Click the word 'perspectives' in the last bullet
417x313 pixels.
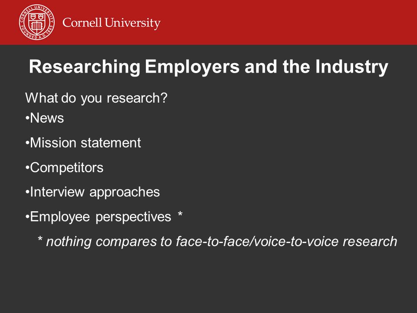[133, 217]
